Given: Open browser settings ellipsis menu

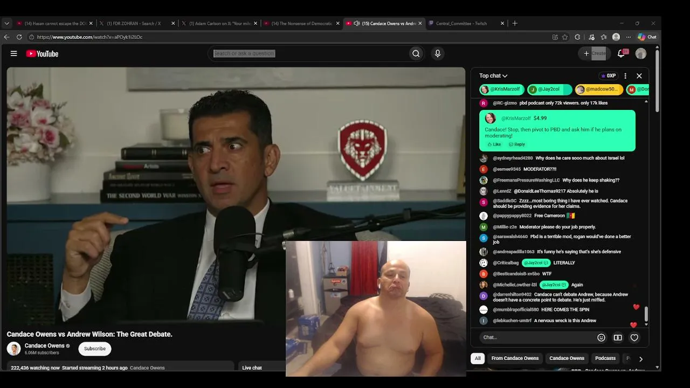Looking at the screenshot, I should [629, 37].
